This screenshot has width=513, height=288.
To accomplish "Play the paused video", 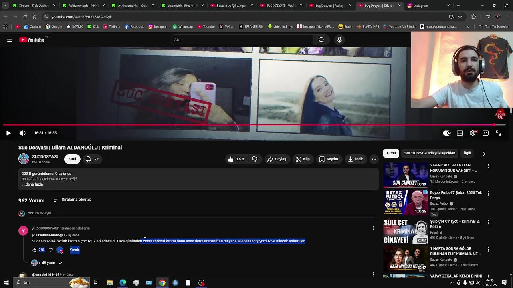I will (x=8, y=133).
